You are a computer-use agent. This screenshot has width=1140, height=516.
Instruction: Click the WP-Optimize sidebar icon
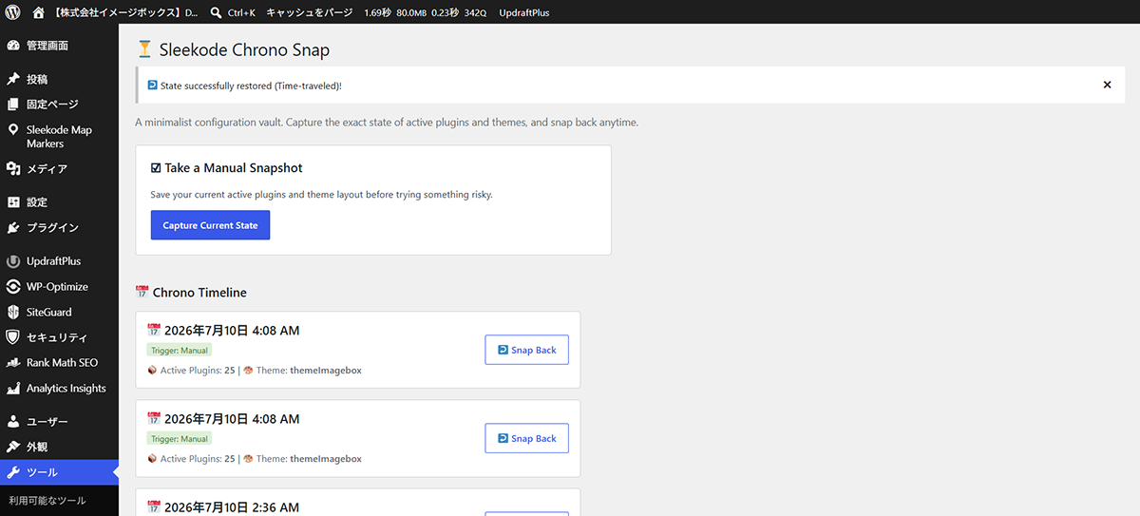point(13,287)
